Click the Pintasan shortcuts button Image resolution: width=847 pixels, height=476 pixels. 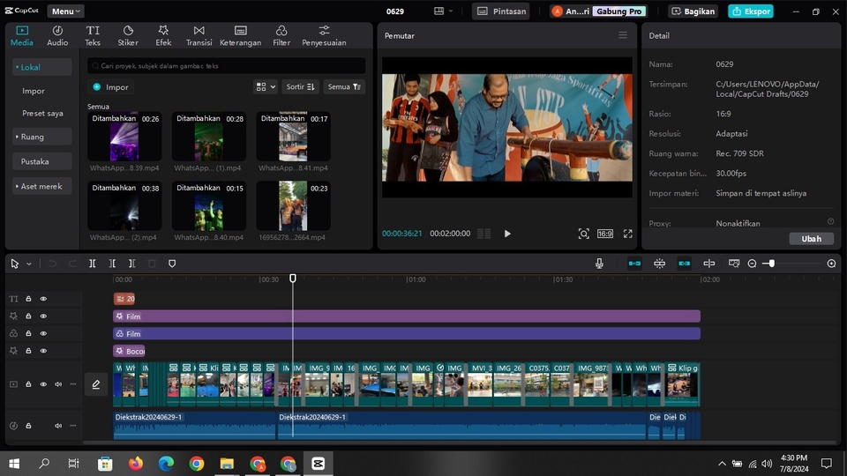501,11
